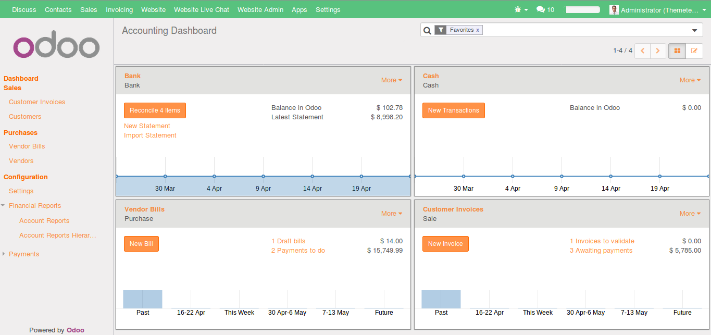Click the New Invoice button
Image resolution: width=711 pixels, height=335 pixels.
445,243
